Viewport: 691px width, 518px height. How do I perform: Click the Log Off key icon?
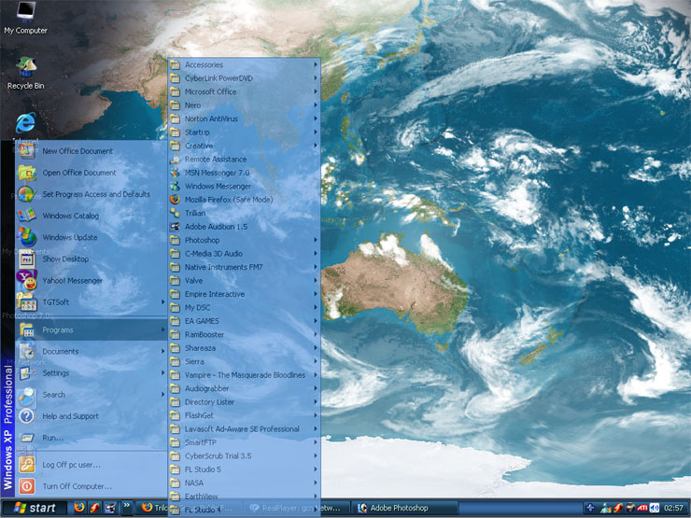pyautogui.click(x=26, y=465)
